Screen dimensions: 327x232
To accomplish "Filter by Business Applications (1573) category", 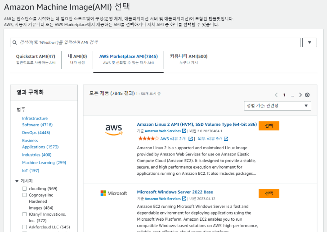I will (40, 143).
